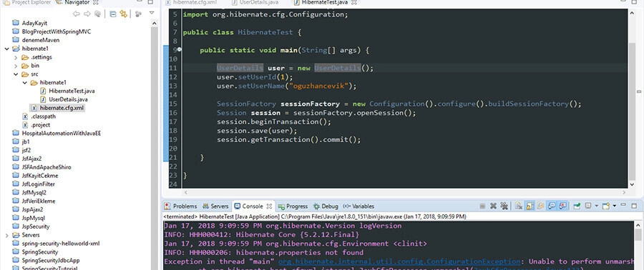644x270 pixels.
Task: Click the Console vertical scrollbar
Action: [638, 246]
